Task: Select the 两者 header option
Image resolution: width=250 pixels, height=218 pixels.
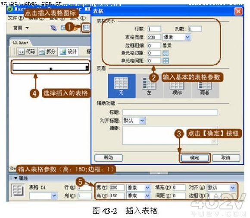Action: coord(205,86)
